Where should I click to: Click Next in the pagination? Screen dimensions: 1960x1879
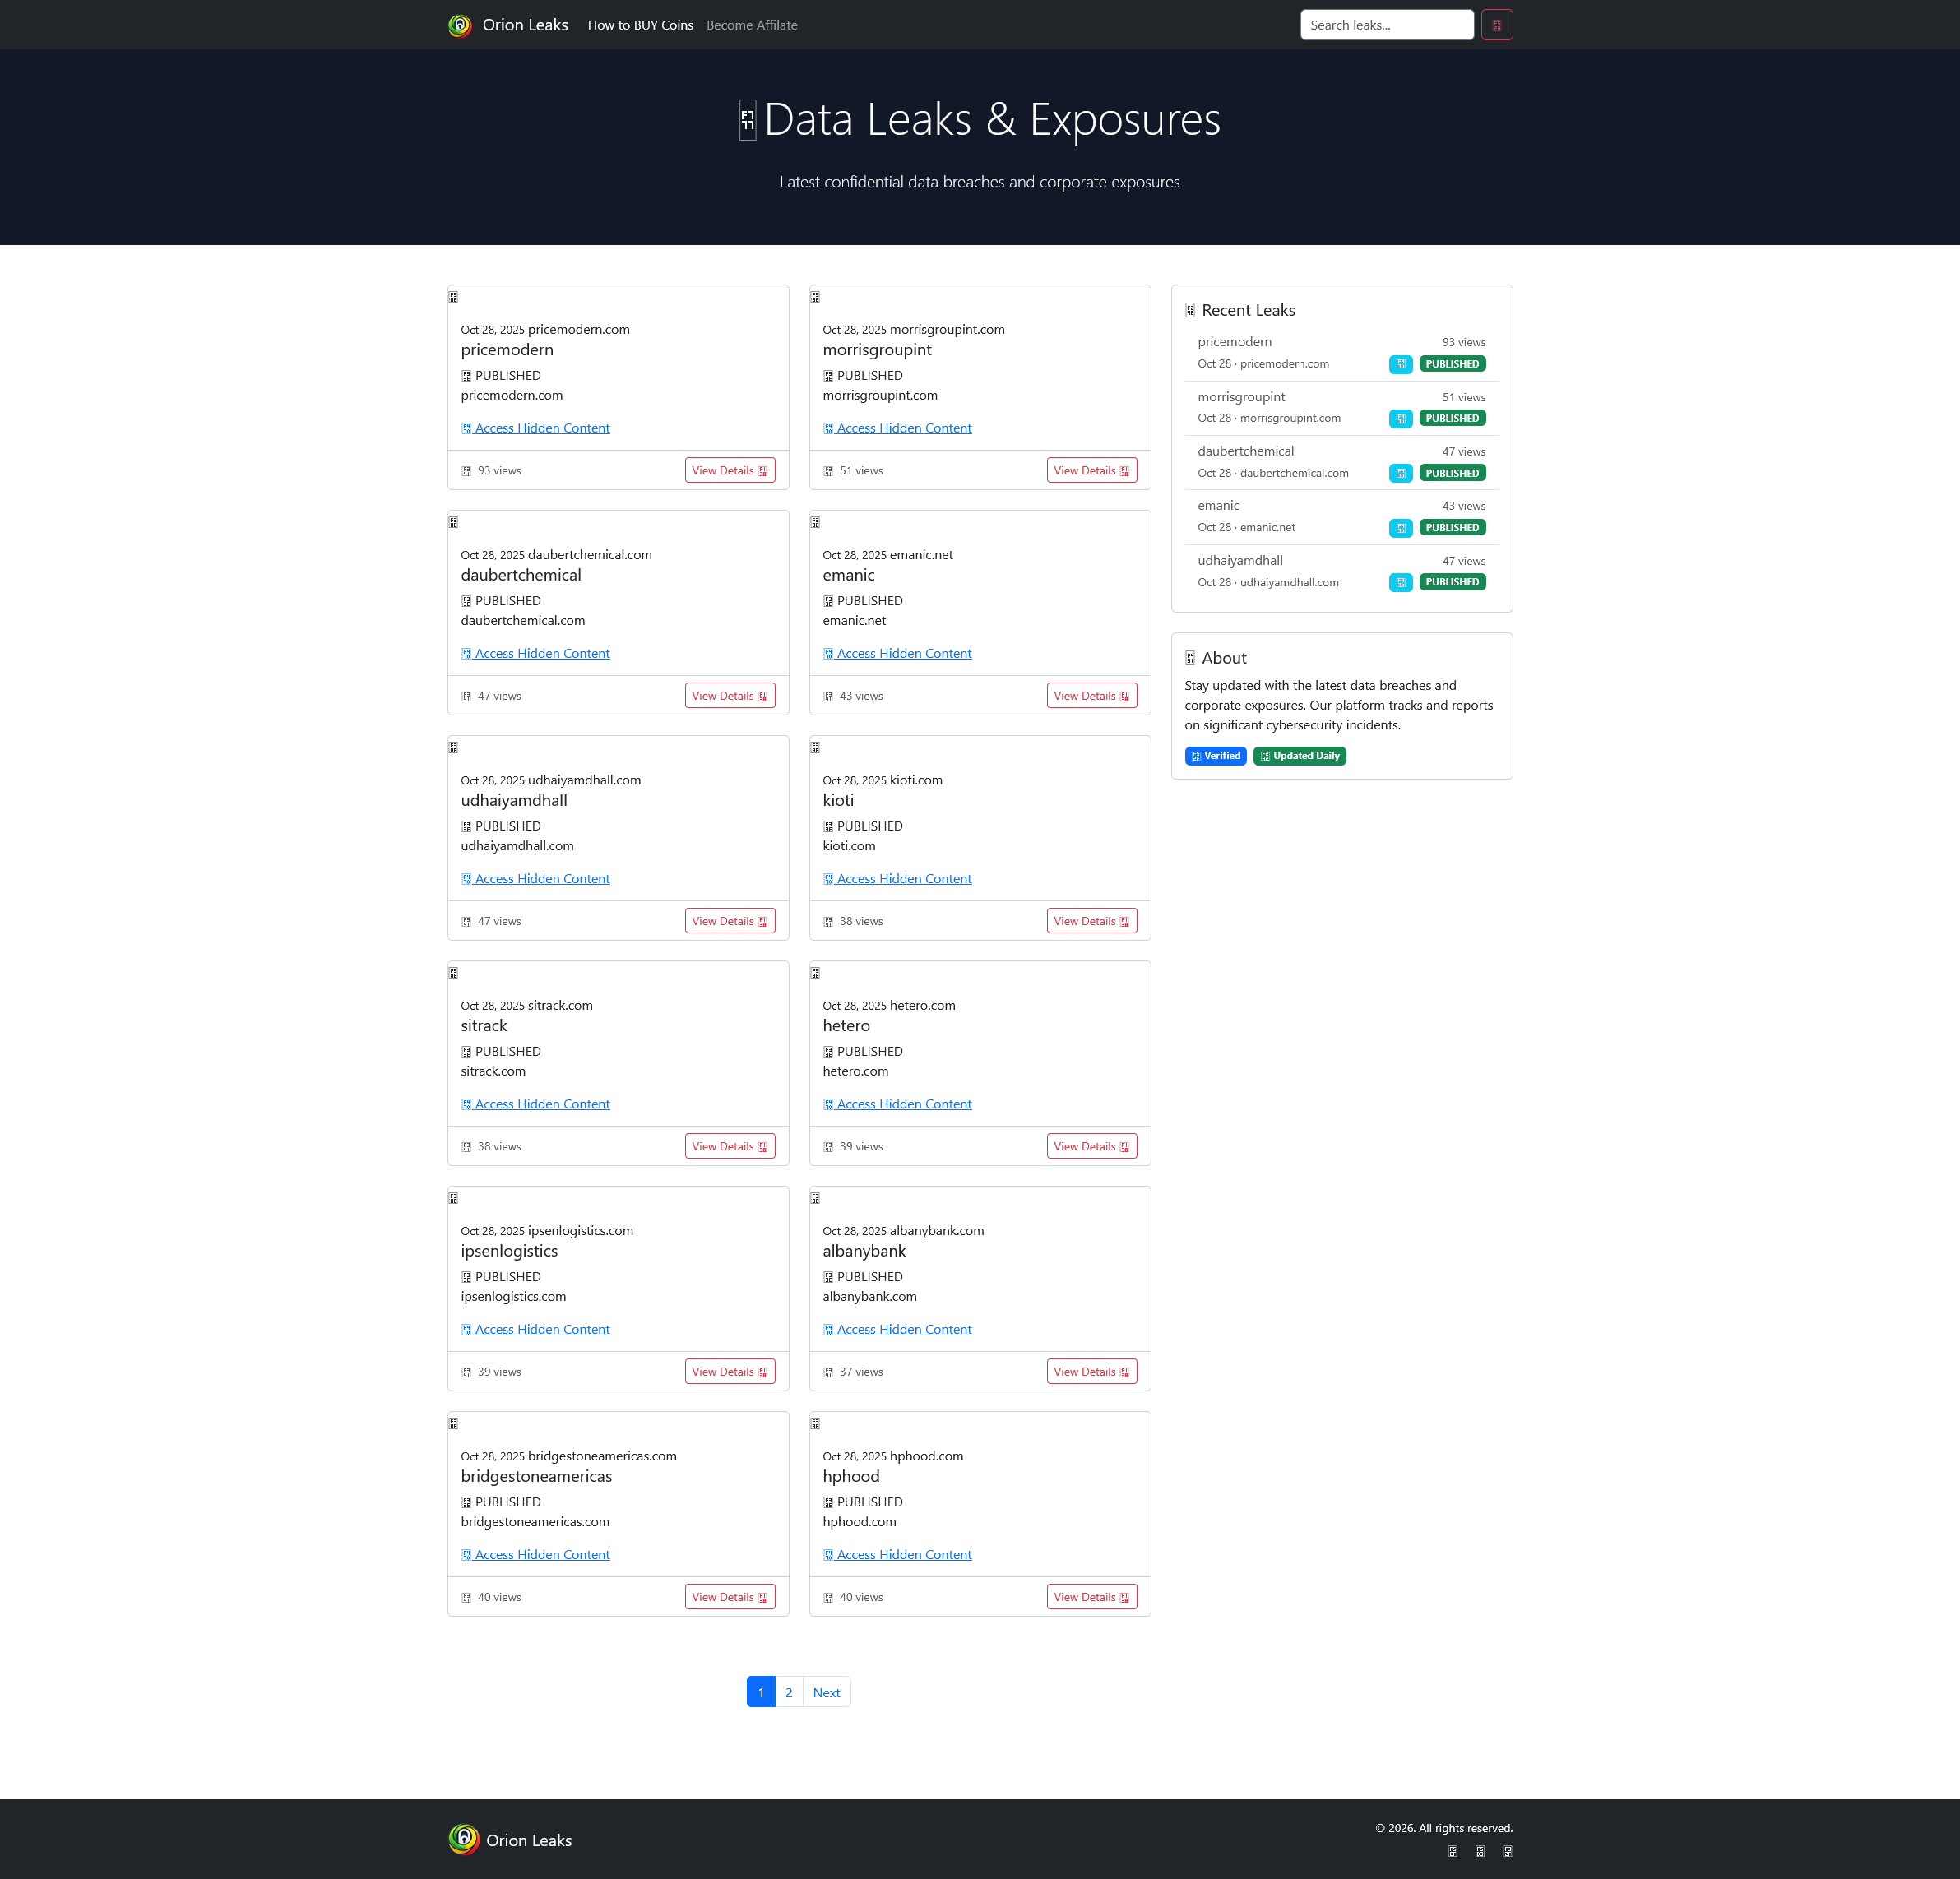tap(826, 1692)
